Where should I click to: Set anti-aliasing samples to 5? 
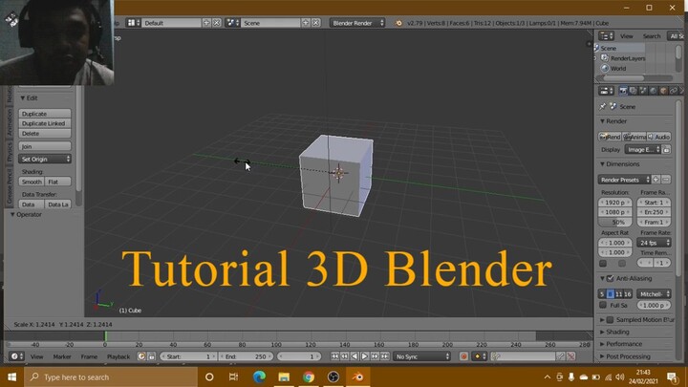(x=602, y=294)
